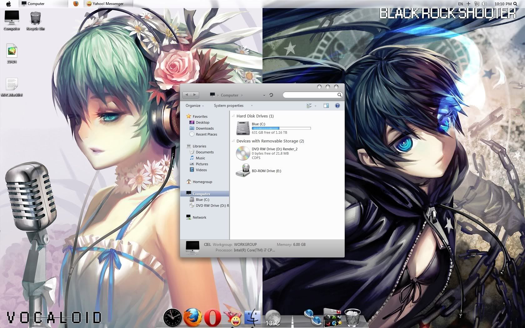525x328 pixels.
Task: Collapse Devices with Removable Storage group
Action: [233, 141]
